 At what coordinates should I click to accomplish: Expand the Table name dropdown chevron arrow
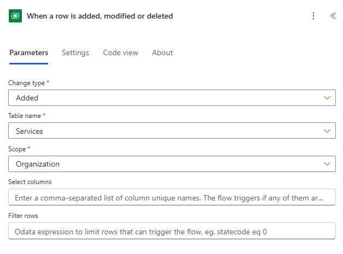tap(327, 131)
